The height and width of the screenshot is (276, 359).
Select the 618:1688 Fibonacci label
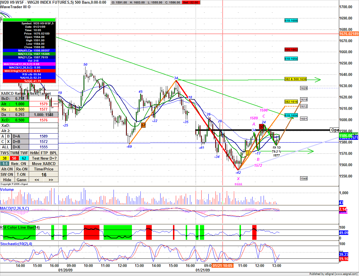click(x=291, y=20)
